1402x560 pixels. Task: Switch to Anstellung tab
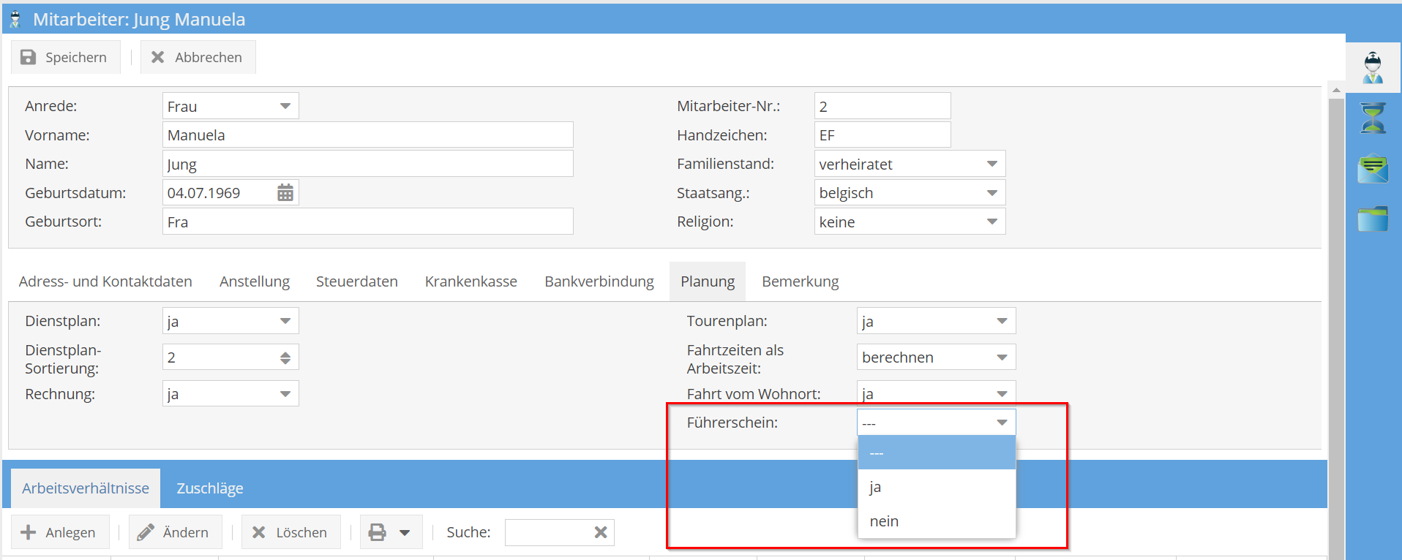click(x=255, y=281)
